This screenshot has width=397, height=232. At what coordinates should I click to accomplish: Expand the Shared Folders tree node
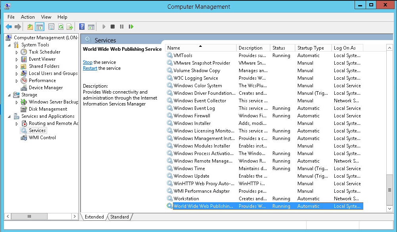click(x=17, y=66)
